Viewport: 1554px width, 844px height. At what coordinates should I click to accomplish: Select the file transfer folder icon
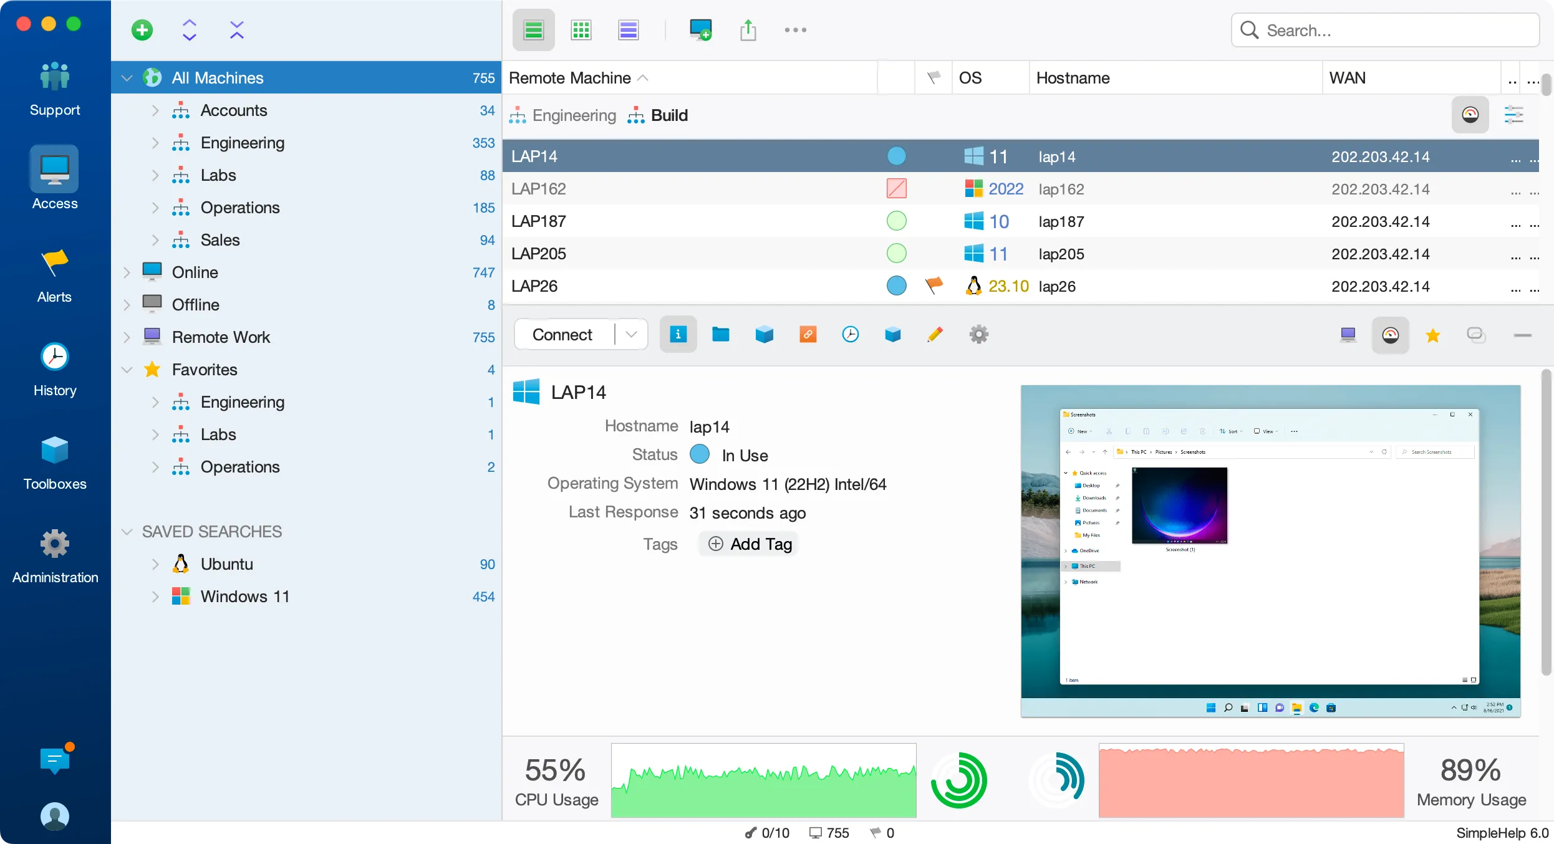[720, 334]
